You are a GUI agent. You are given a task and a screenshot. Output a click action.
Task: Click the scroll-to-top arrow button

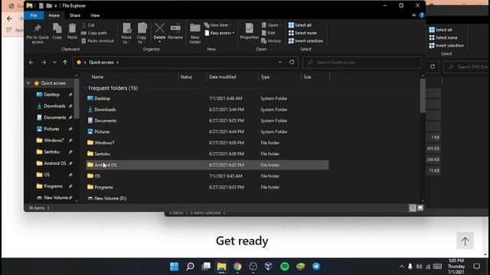tap(465, 241)
